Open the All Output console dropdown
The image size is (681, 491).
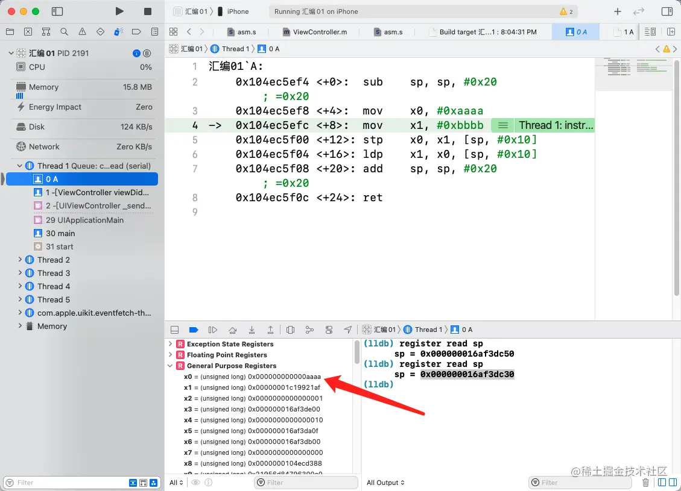(385, 483)
